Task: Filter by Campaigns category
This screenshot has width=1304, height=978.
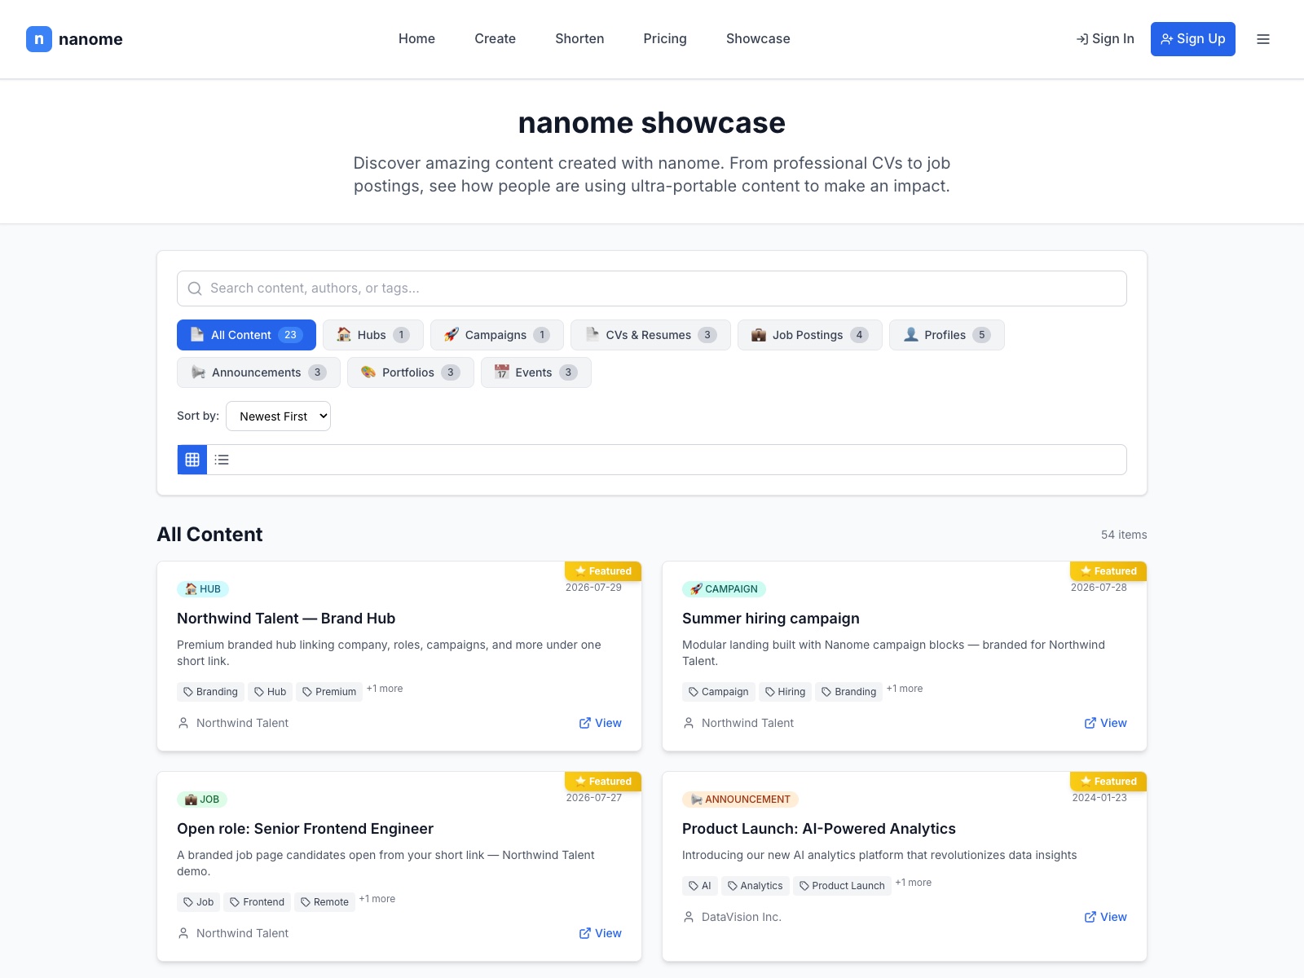Action: click(x=497, y=335)
